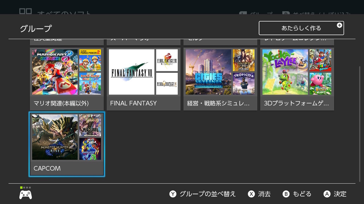Click the samurai strategy game cover above Tropico 6
Viewport: 364px width, 204px height.
[244, 60]
